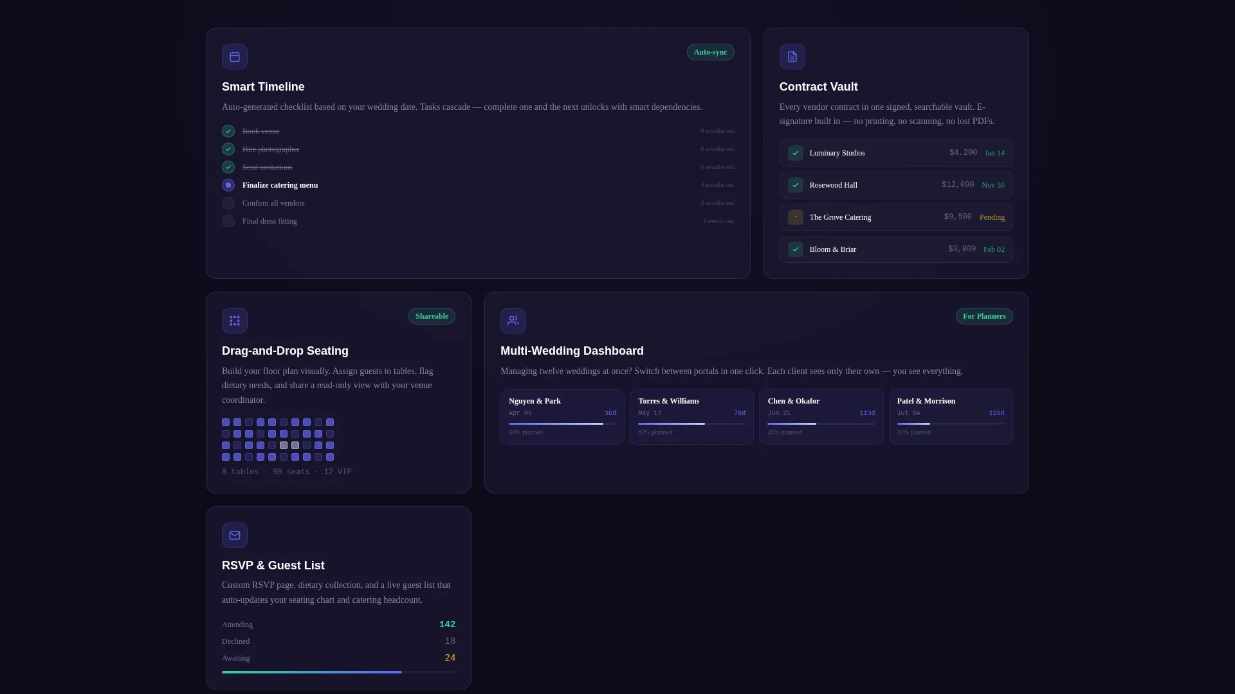Screen dimensions: 1235x694
Task: Click the Multi-Wedding Dashboard people icon
Action: click(x=513, y=321)
